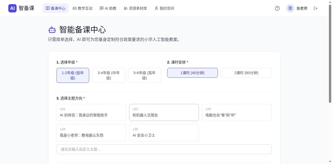The image size is (332, 164).
Task: Click the chat bubble icon for AI 助教
Action: pyautogui.click(x=102, y=8)
